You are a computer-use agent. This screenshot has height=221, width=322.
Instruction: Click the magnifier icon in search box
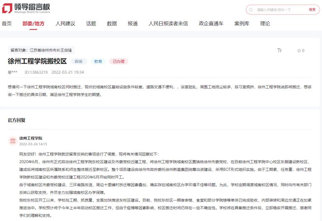(x=251, y=10)
